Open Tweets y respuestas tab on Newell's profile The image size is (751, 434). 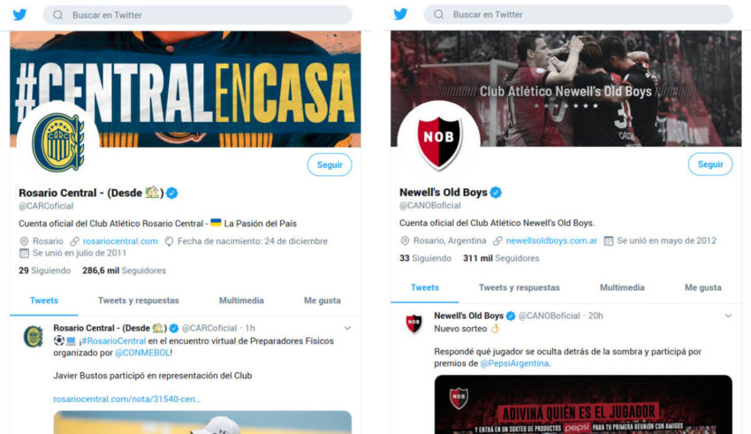pyautogui.click(x=520, y=287)
